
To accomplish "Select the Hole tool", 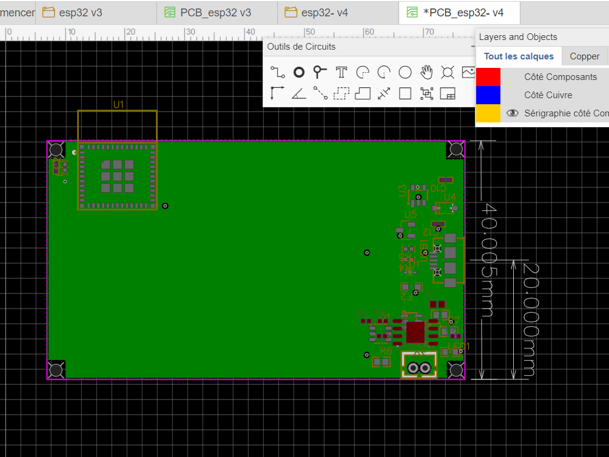I will point(448,72).
